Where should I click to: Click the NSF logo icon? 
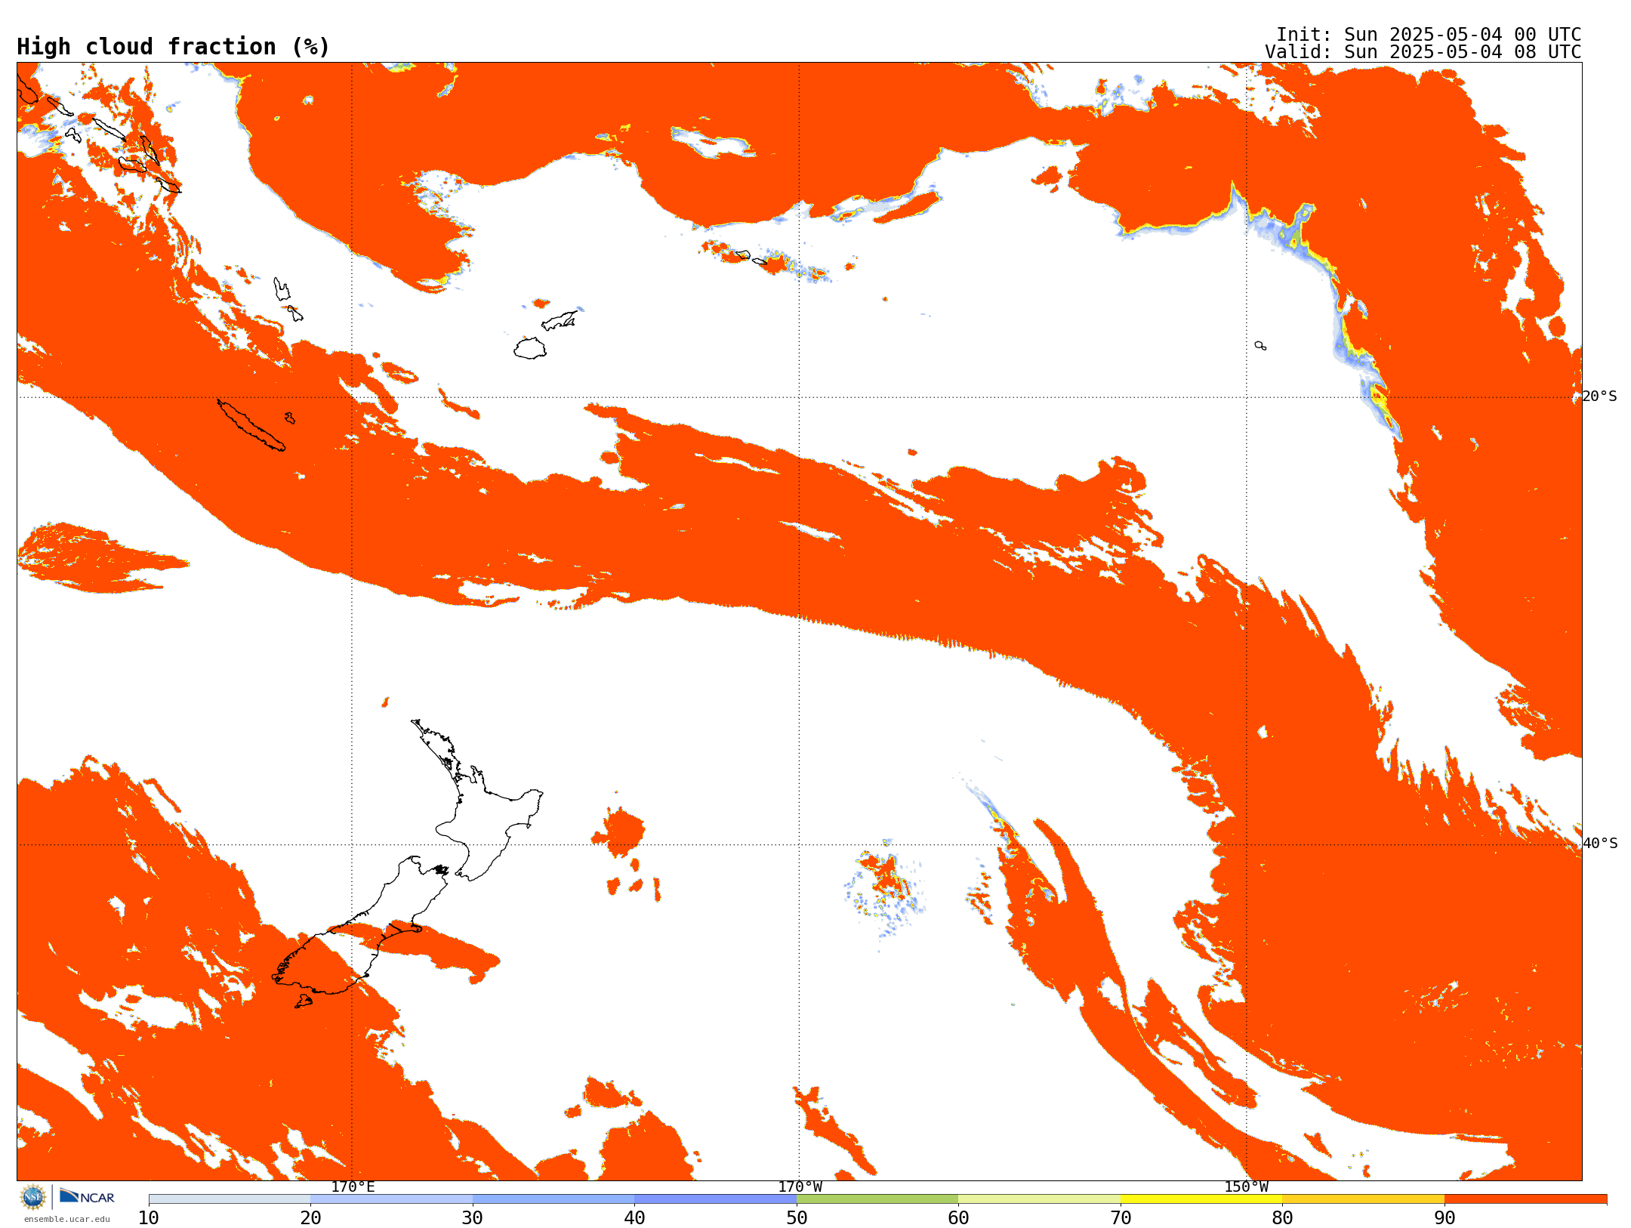33,1197
